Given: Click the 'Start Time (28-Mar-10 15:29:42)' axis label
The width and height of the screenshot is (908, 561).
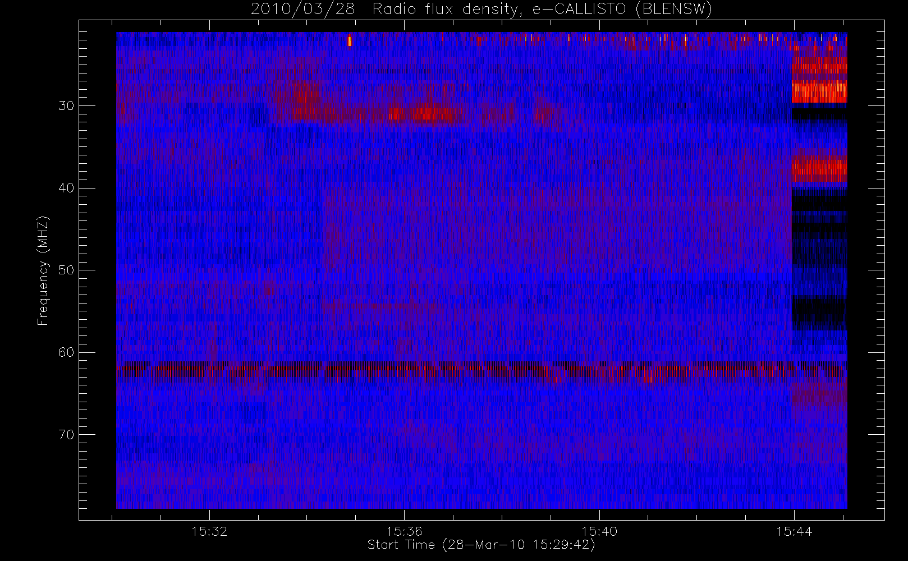Looking at the screenshot, I should pyautogui.click(x=481, y=545).
